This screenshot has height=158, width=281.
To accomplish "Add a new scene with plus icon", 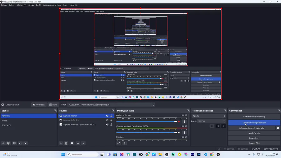I will pyautogui.click(x=3, y=143).
